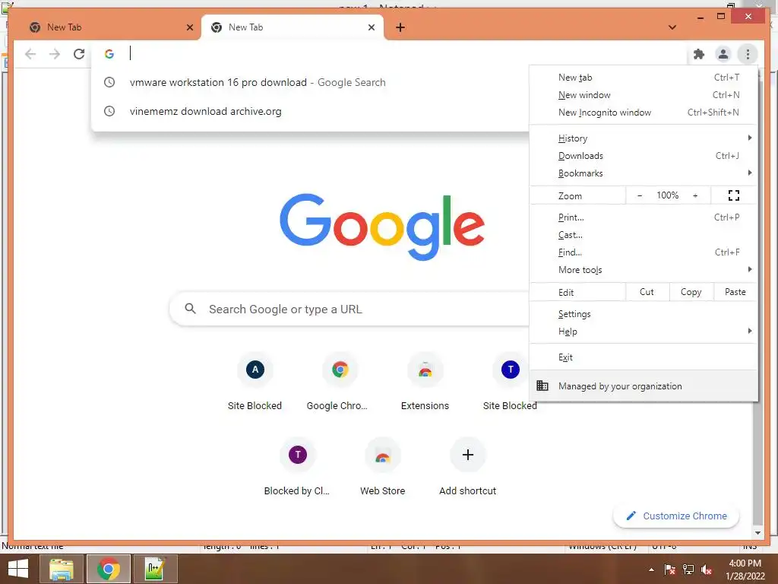Open the Site Blocked shortcut with blue T
The image size is (778, 584).
coord(510,382)
